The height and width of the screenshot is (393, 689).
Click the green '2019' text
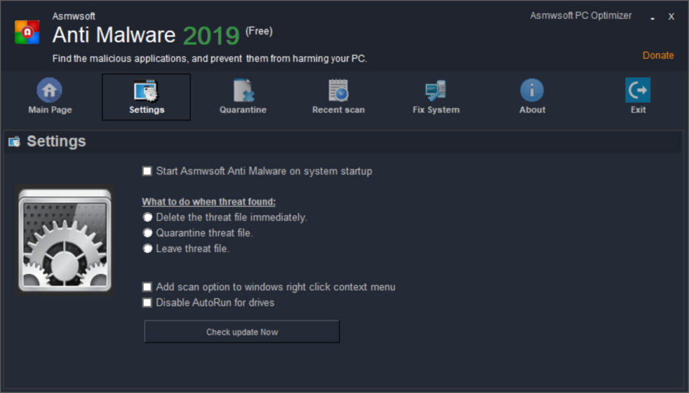tap(211, 36)
